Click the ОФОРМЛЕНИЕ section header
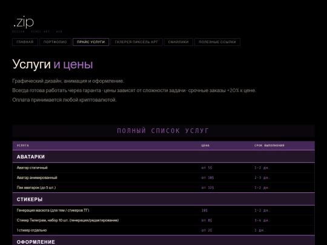The height and width of the screenshot is (245, 327). tap(163, 241)
